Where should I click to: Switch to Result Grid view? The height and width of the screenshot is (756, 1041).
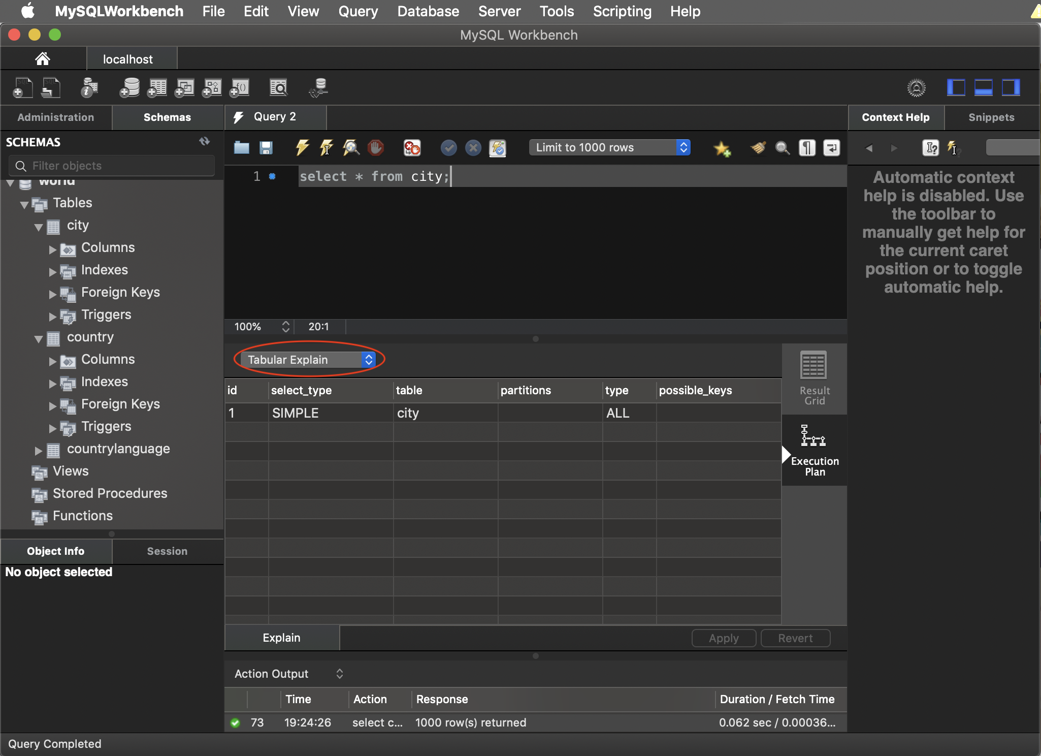click(x=814, y=378)
